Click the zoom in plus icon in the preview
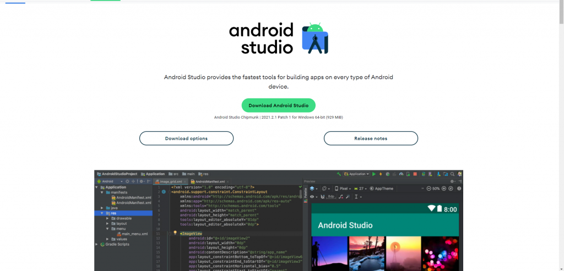Viewport: 564px width, 271px height. 443,189
